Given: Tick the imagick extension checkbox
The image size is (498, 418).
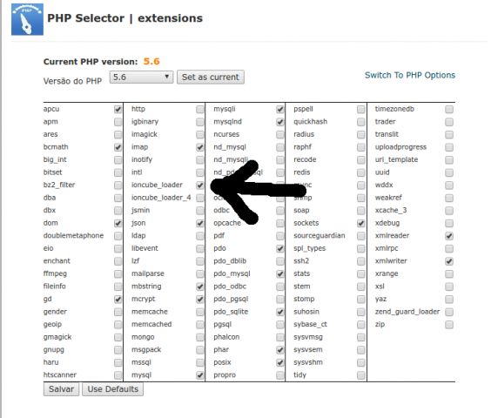Looking at the screenshot, I should 199,135.
